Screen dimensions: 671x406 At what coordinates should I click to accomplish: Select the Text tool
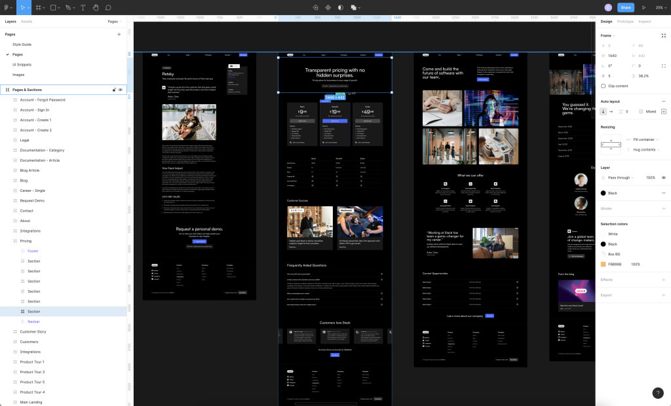(83, 7)
